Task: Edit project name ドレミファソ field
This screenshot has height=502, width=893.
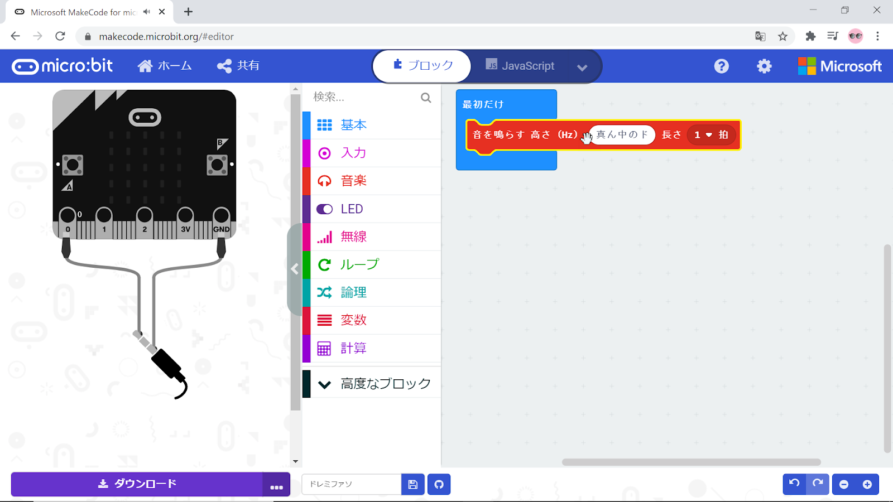Action: click(x=351, y=484)
